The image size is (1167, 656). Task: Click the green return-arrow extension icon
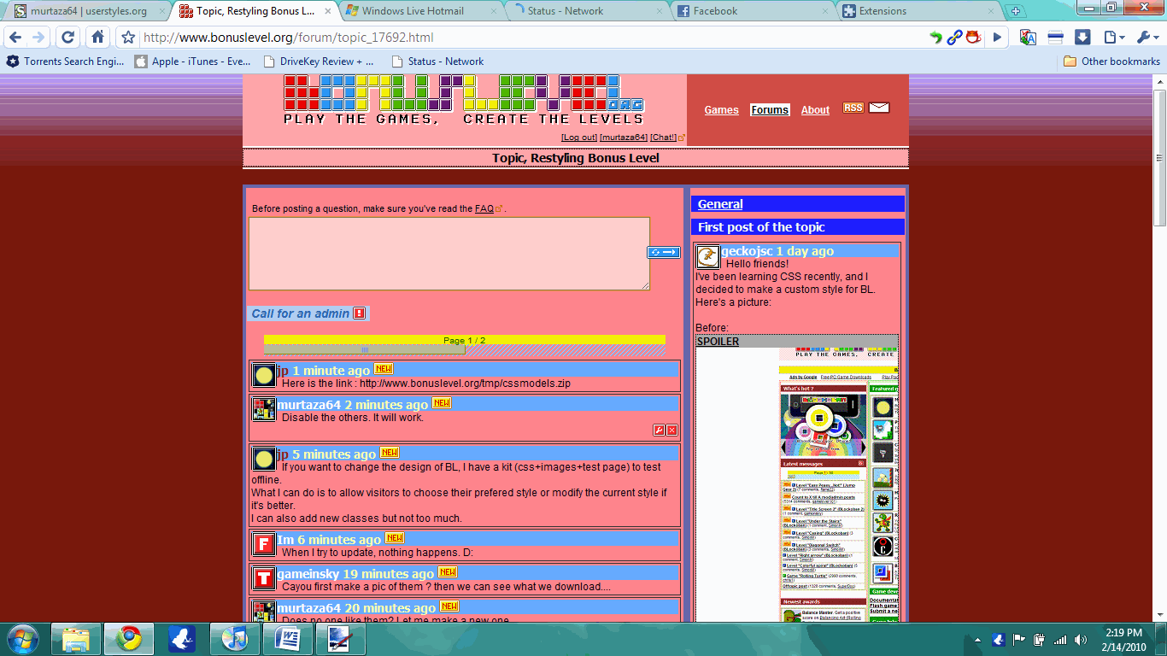935,38
